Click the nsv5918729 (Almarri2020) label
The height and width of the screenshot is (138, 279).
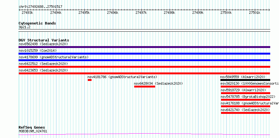(243, 90)
